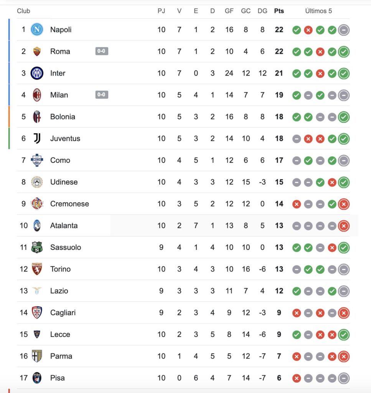
Task: Click the Juventus logo icon
Action: coord(37,139)
